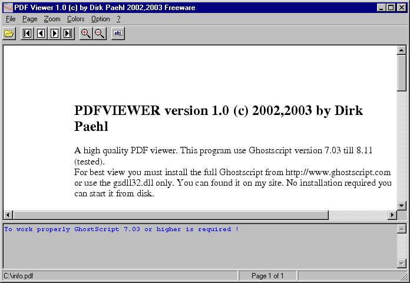Click the 'can start it from disk.' line

(114, 193)
